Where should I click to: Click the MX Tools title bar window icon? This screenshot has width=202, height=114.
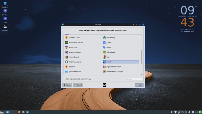[63, 24]
